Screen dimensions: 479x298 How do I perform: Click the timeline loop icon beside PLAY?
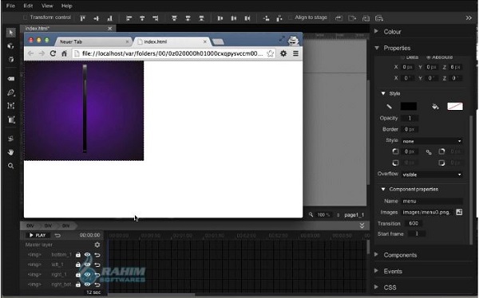point(57,235)
